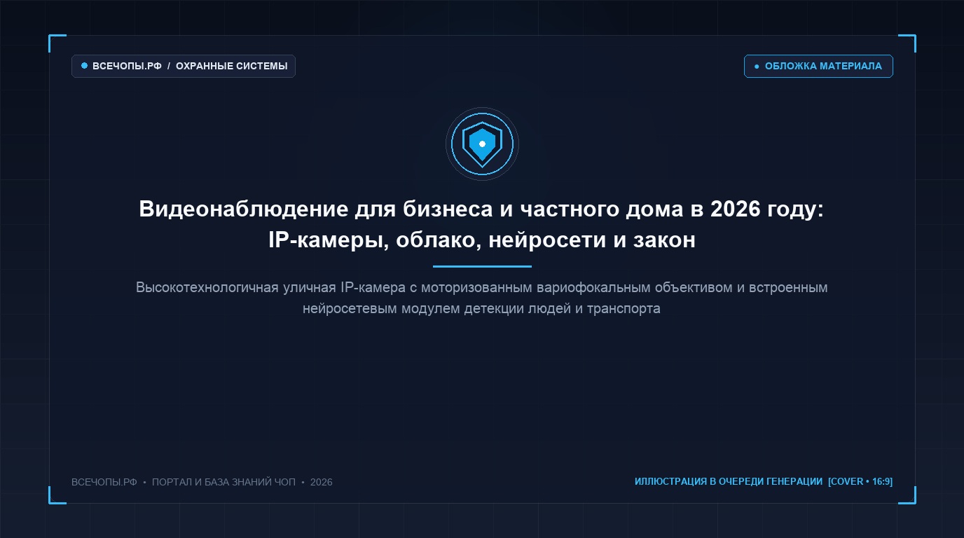964x538 pixels.
Task: Click the status ИЛЛЮСТРАЦИЯ В ОЧЕРЕДИ ГЕНЕРАЦИИ
Action: click(x=729, y=482)
